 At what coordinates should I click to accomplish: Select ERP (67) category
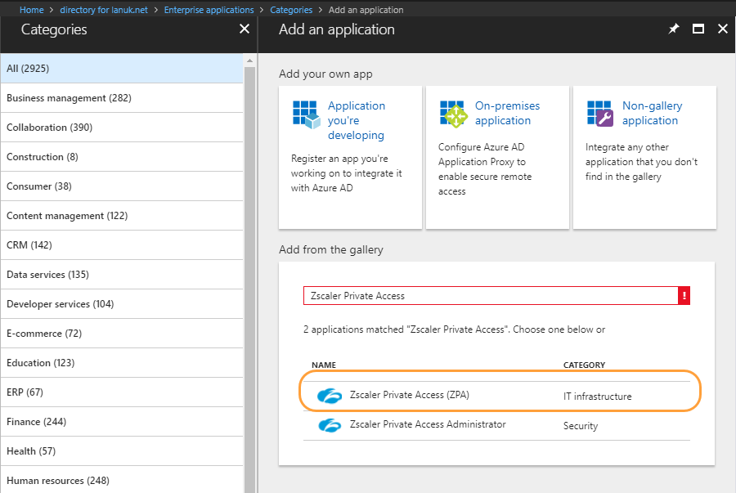[x=122, y=392]
